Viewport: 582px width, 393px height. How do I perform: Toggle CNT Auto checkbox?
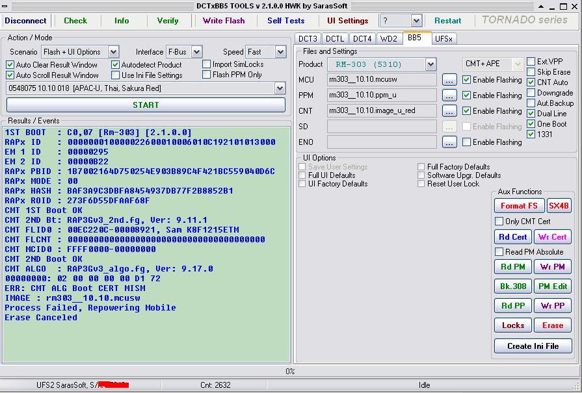pyautogui.click(x=531, y=82)
